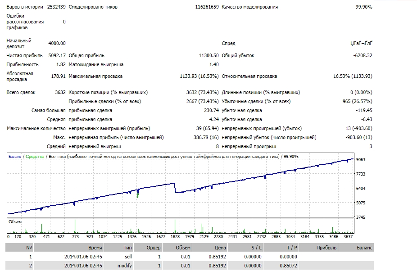Click the time 2014.01.06 02:45 in row 1
Viewport: 417px width, 271px height.
point(83,257)
